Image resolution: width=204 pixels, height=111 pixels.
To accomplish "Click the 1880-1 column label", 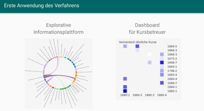I will click(x=125, y=95).
